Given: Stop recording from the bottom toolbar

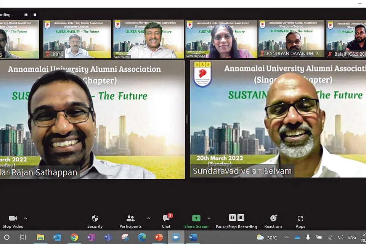Looking at the screenshot, I should (241, 218).
